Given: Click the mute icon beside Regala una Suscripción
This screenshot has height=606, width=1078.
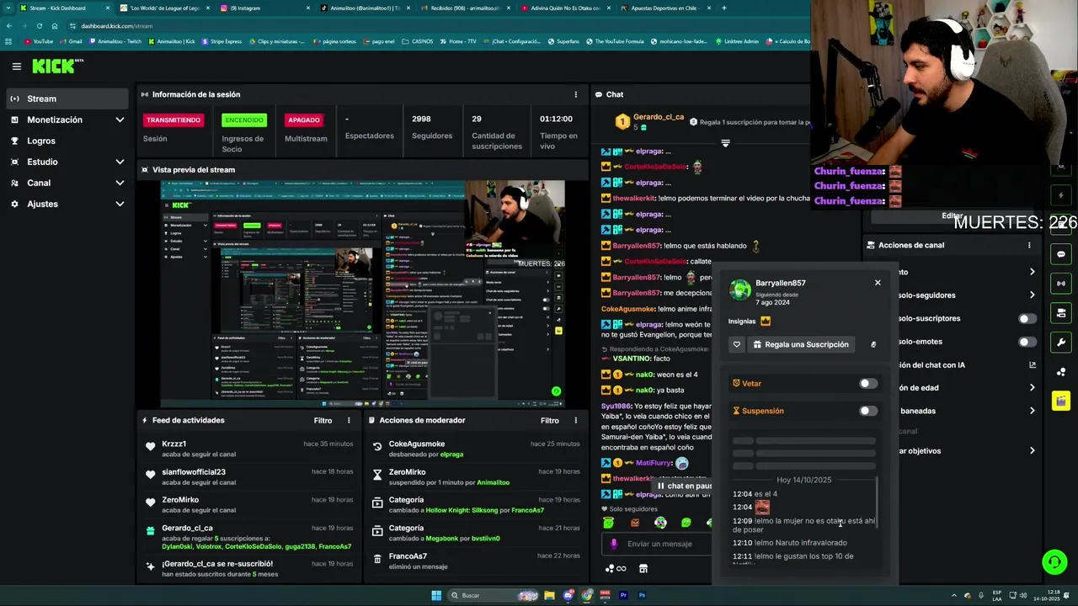Looking at the screenshot, I should [x=873, y=344].
